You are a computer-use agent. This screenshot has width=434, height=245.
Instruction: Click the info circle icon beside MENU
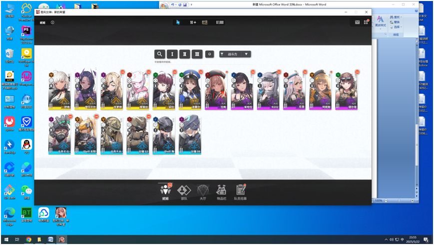pyautogui.click(x=52, y=22)
